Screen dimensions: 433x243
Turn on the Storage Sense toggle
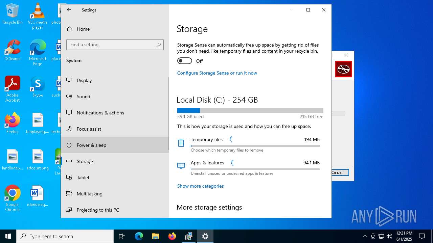pyautogui.click(x=185, y=61)
